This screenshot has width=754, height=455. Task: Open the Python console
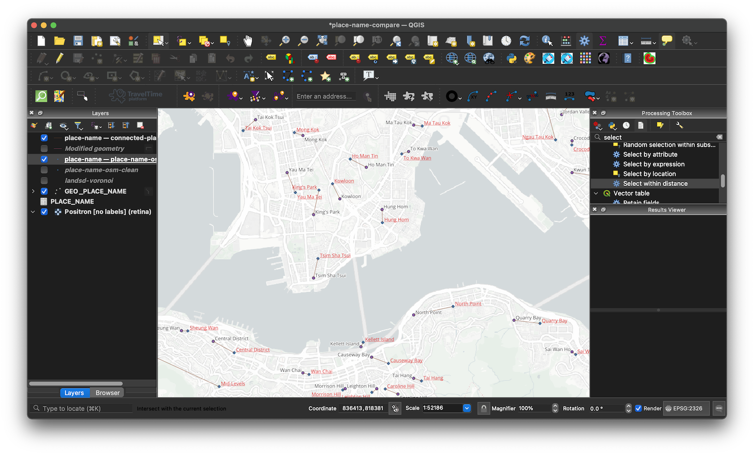pos(512,59)
